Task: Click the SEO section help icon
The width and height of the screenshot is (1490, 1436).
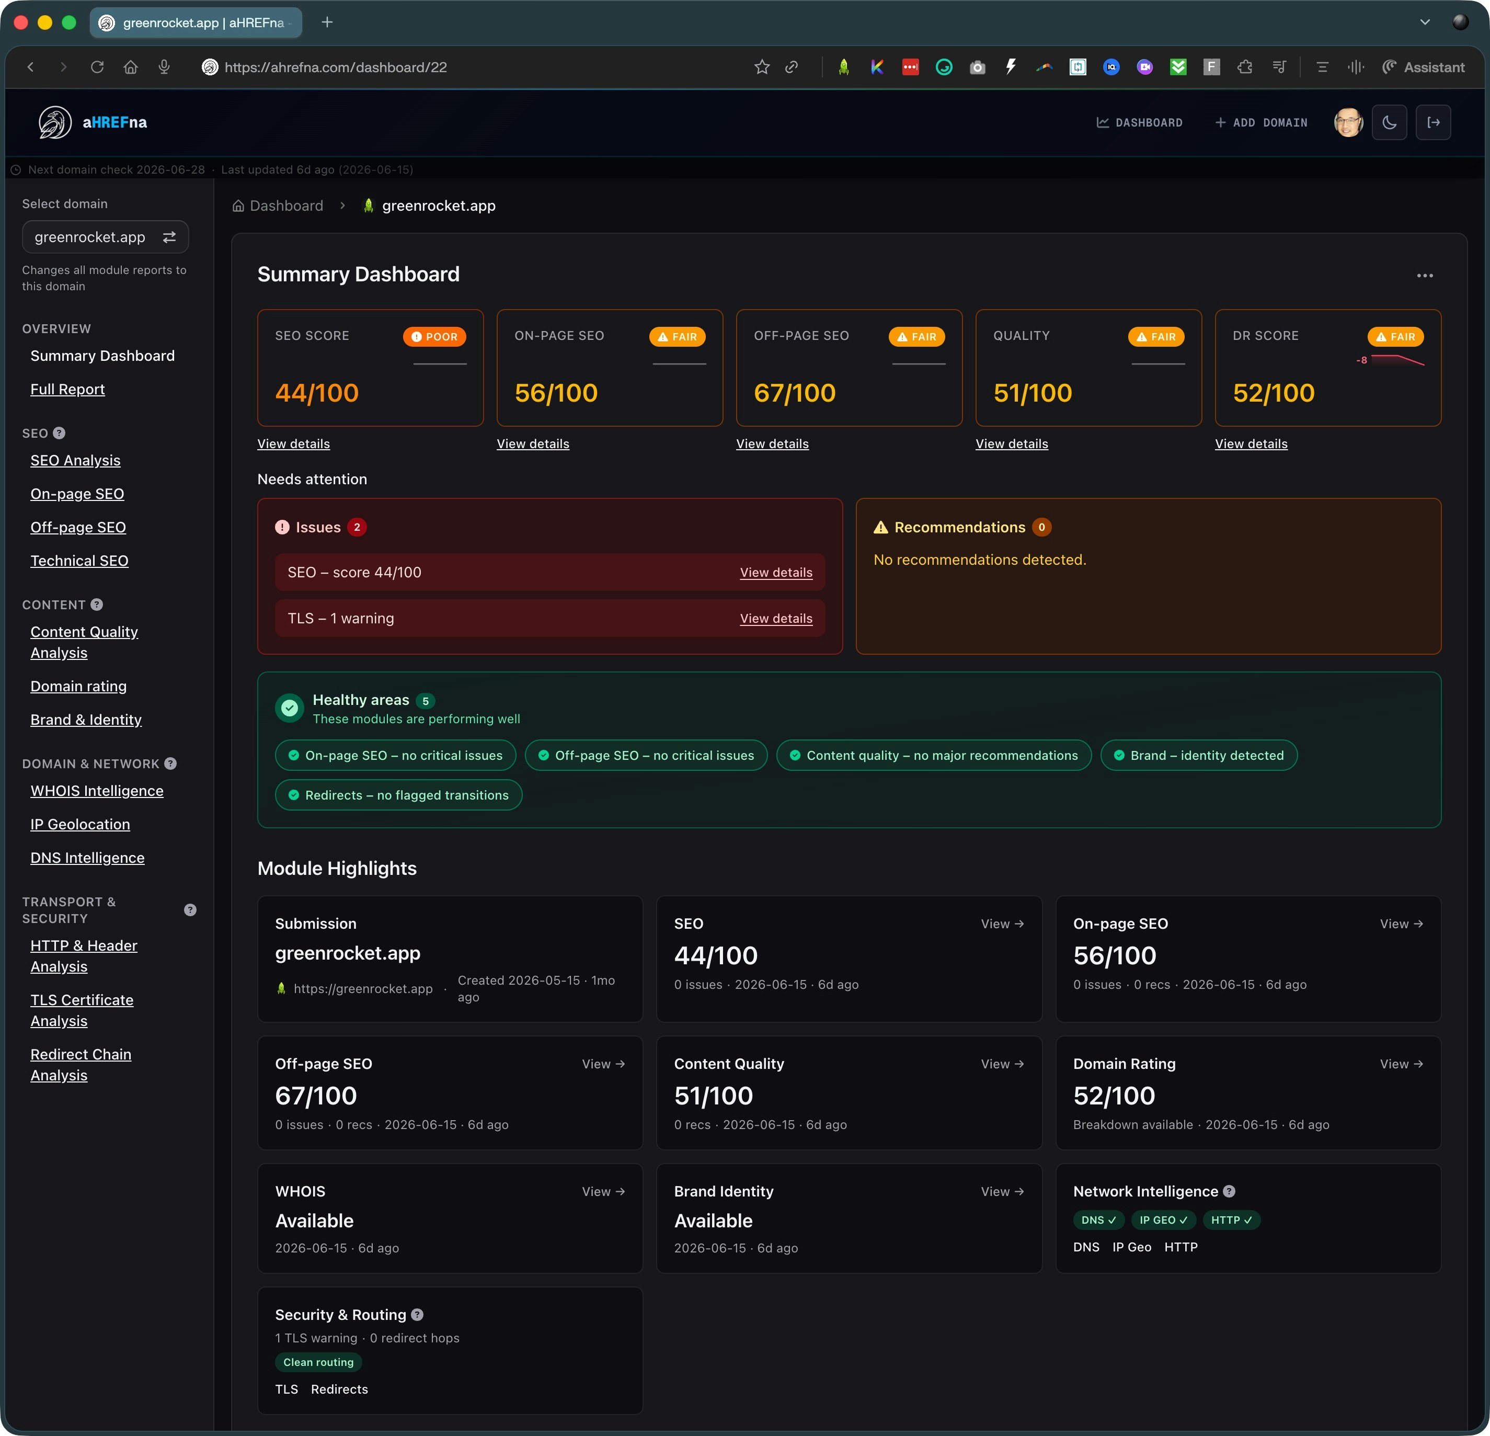Action: click(59, 433)
